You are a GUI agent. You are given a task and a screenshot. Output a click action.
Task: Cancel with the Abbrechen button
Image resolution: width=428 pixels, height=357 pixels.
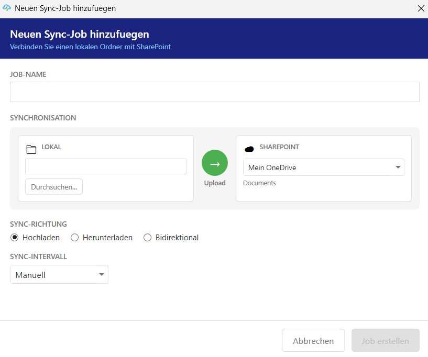313,341
